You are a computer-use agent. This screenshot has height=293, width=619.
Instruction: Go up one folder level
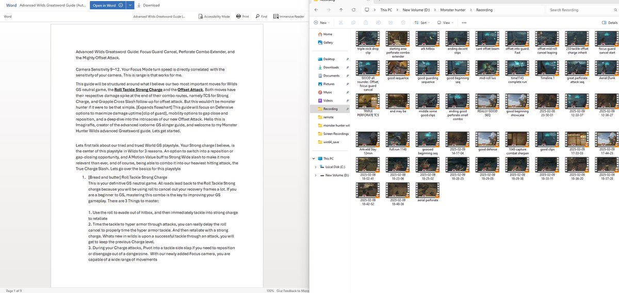click(340, 10)
